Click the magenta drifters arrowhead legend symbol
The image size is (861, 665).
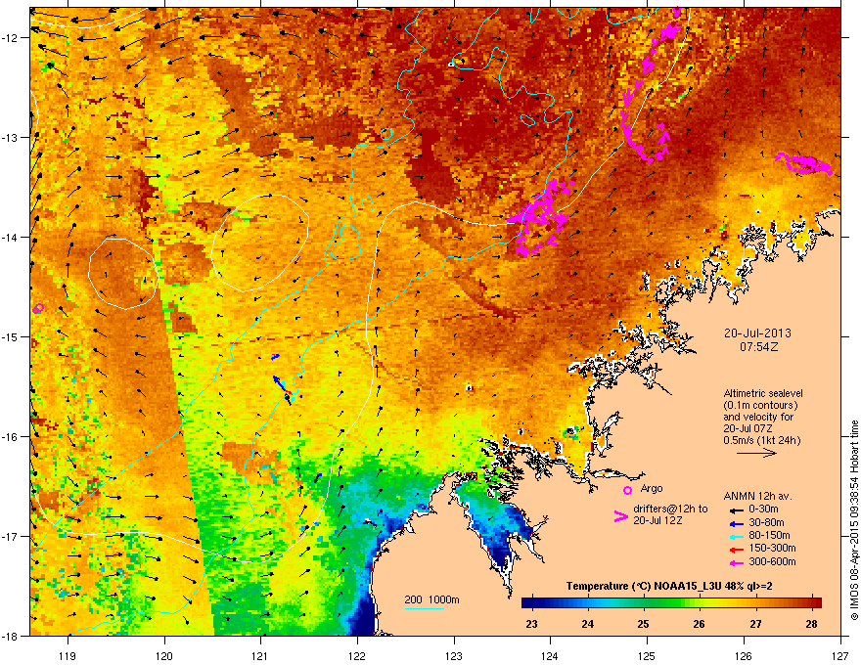pyautogui.click(x=620, y=516)
